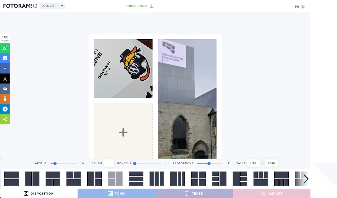
Task: Share via the WhatsApp icon
Action: coord(5,48)
